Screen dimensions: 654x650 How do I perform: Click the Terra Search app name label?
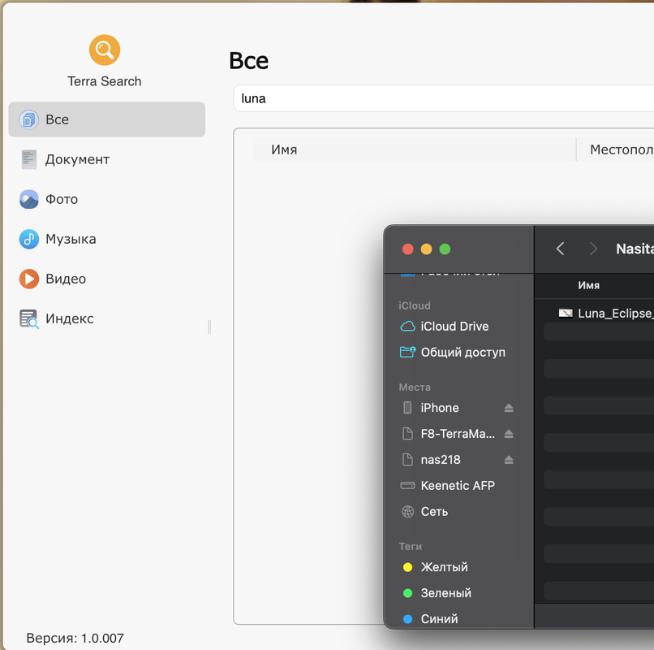[105, 81]
